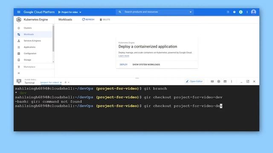The width and height of the screenshot is (273, 153).
Task: Click the DELETE button
Action: coord(105,20)
